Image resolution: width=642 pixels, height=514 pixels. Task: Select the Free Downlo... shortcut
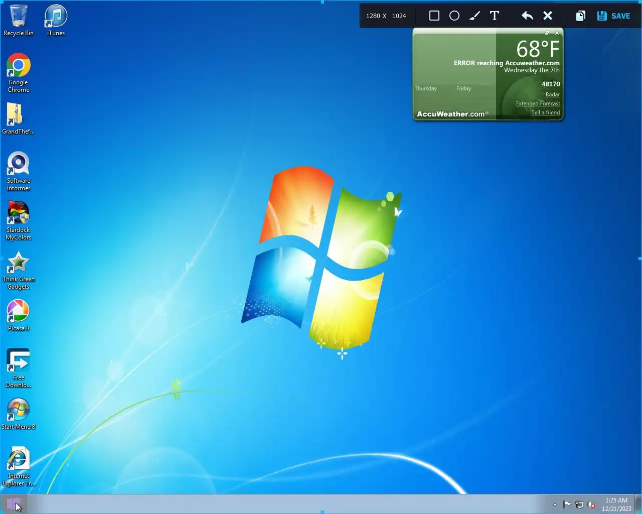pyautogui.click(x=19, y=368)
